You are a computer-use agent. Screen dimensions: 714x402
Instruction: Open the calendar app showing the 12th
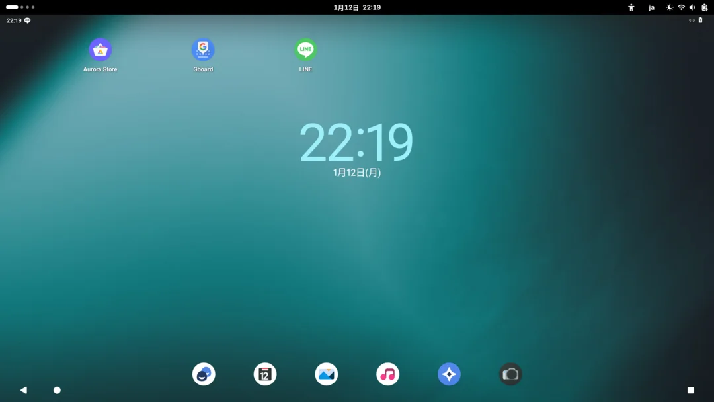[264, 374]
